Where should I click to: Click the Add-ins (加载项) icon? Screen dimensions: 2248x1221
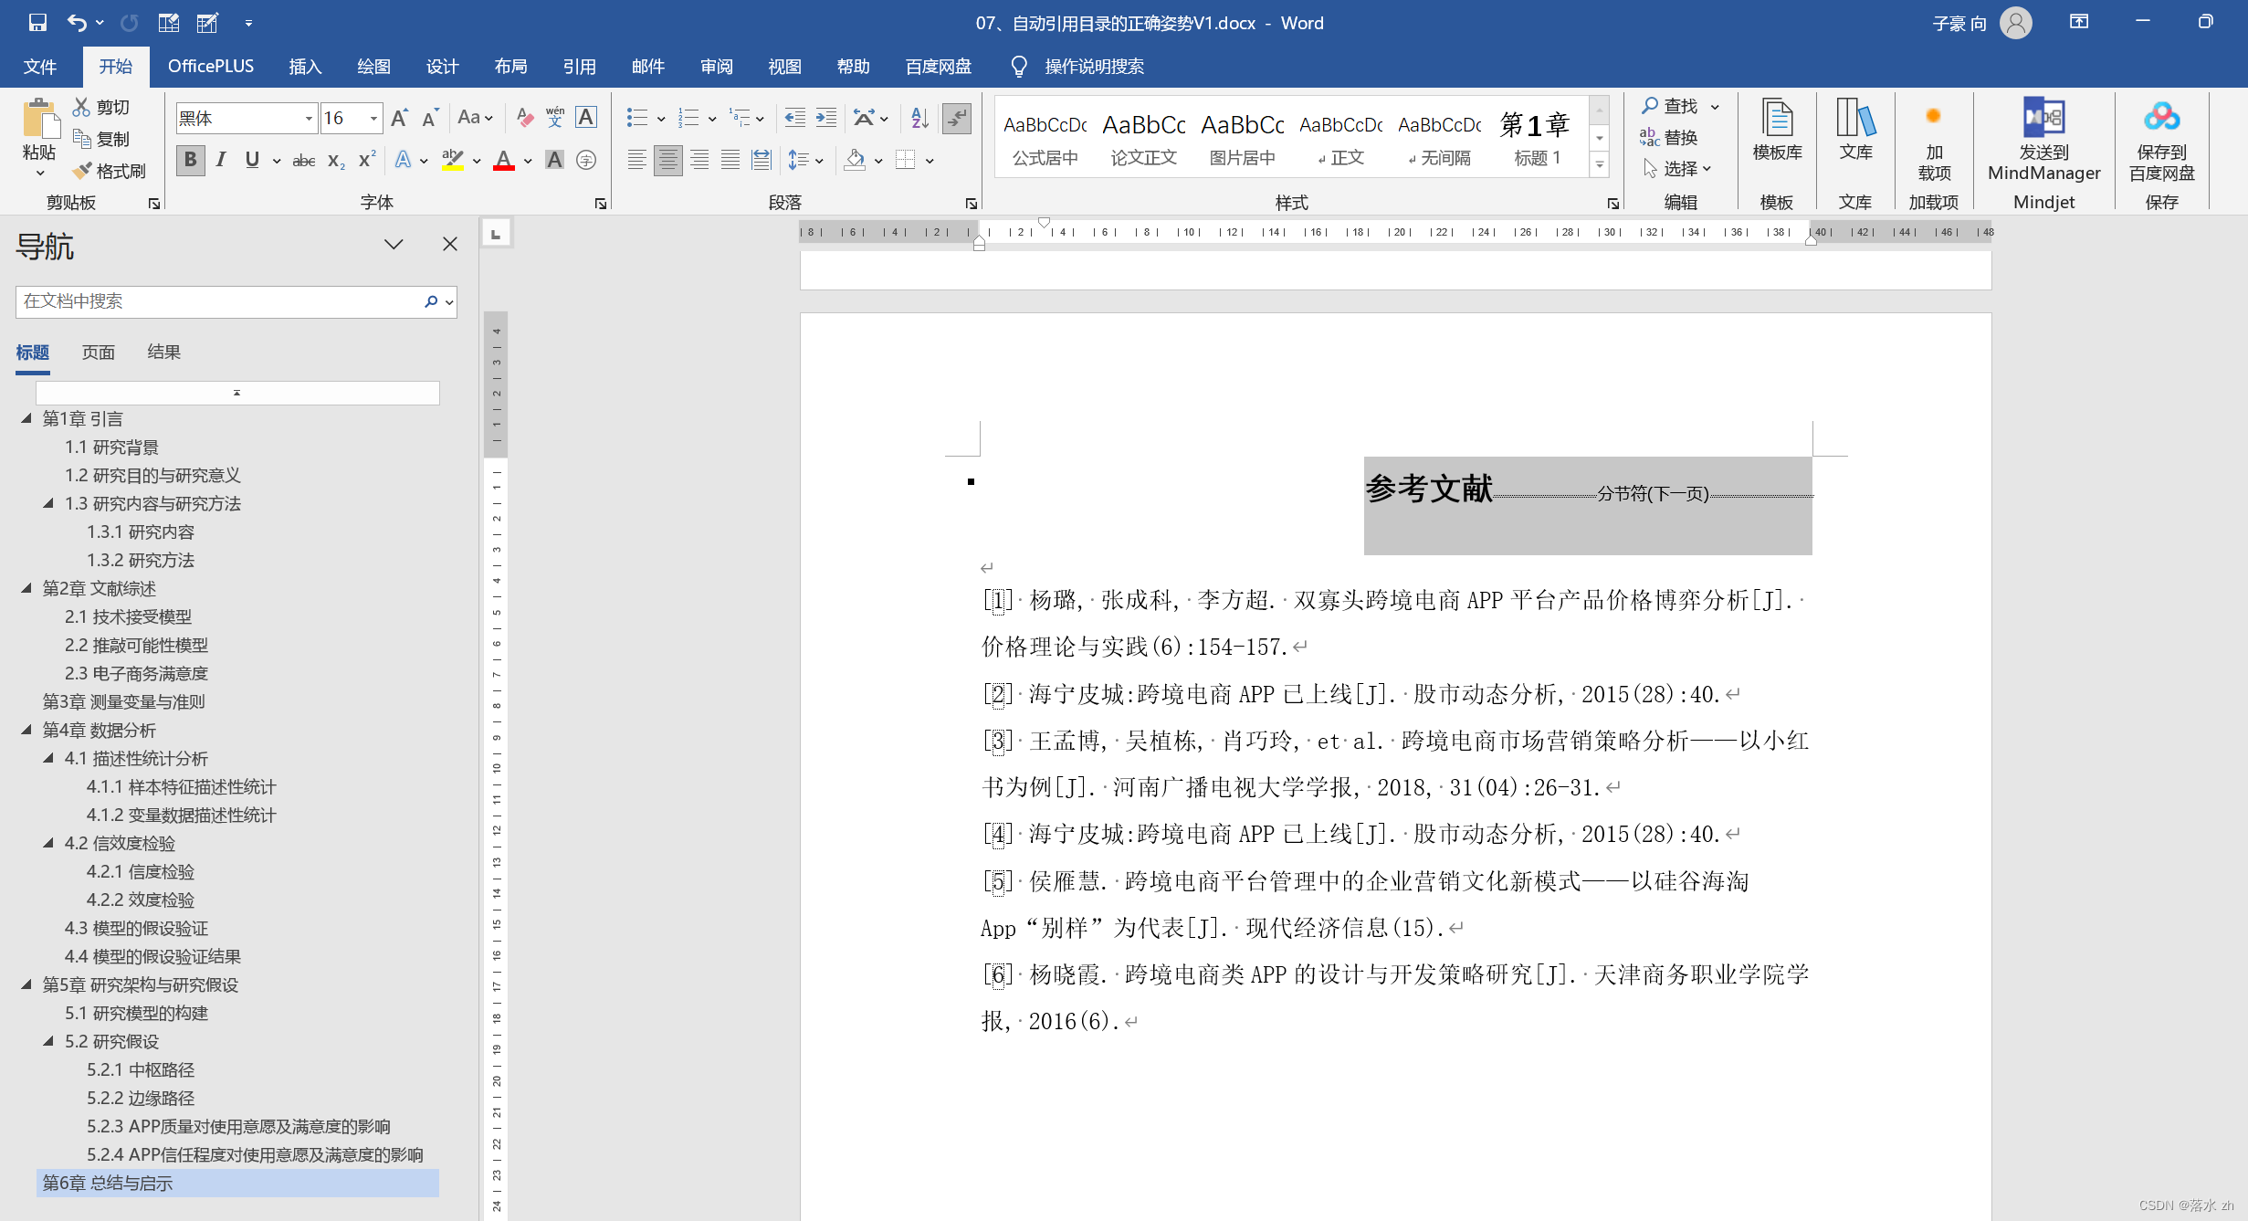1934,140
